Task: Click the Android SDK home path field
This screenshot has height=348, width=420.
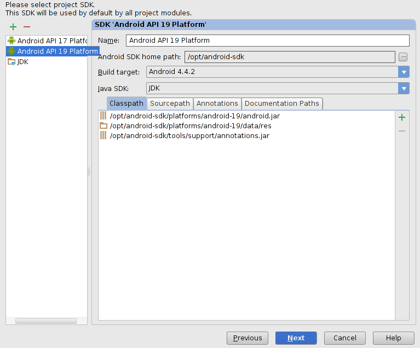Action: (x=290, y=57)
